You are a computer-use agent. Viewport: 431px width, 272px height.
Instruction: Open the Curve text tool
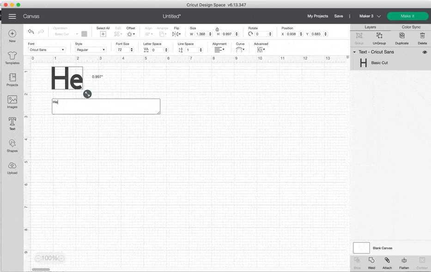[240, 50]
